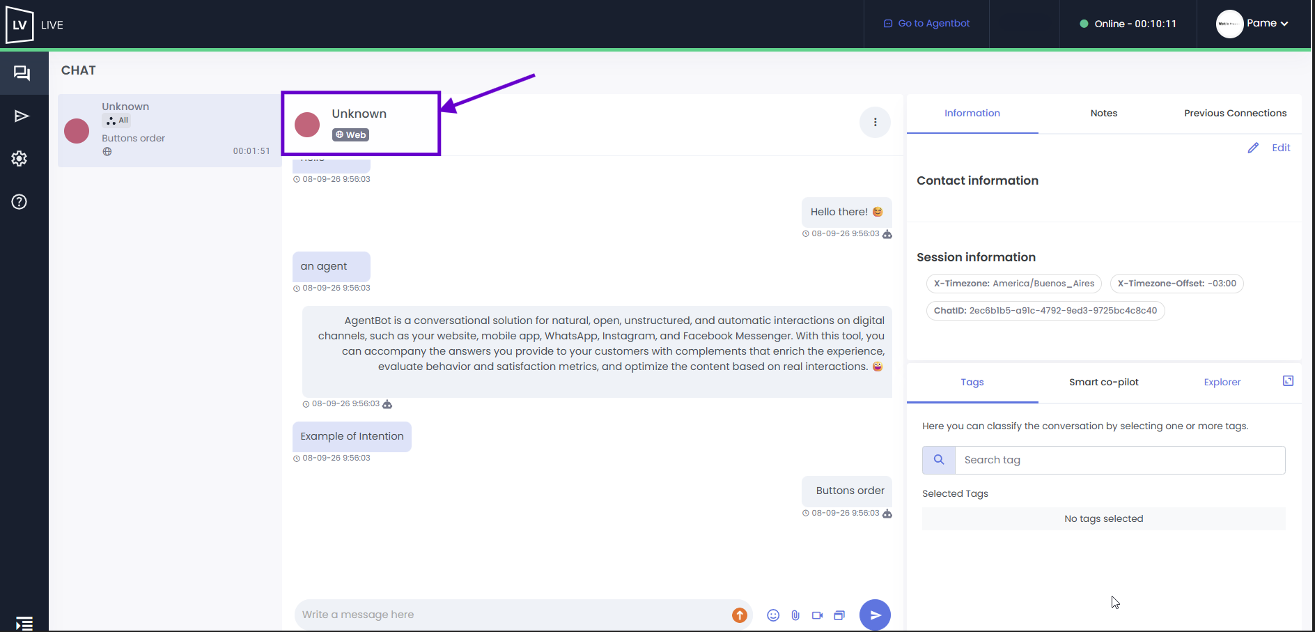
Task: Toggle the Online status indicator
Action: coord(1128,24)
